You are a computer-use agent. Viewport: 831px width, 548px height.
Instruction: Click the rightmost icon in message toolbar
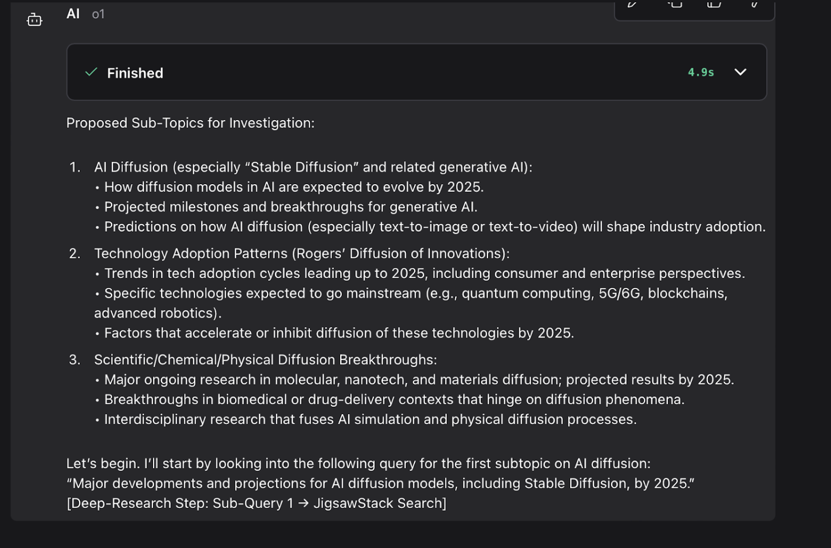pos(754,4)
